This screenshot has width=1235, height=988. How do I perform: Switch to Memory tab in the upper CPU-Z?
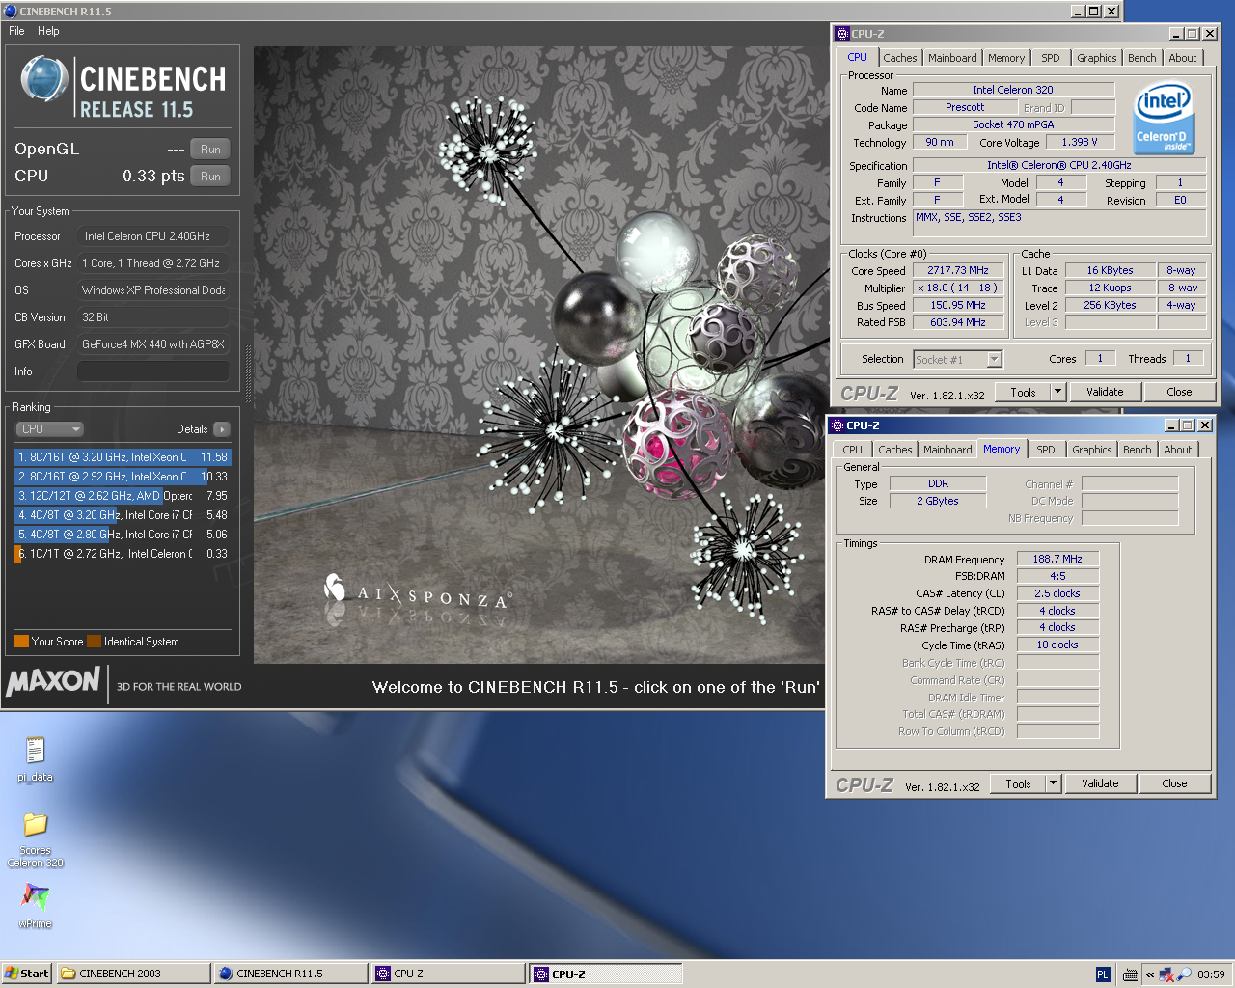(x=1006, y=58)
